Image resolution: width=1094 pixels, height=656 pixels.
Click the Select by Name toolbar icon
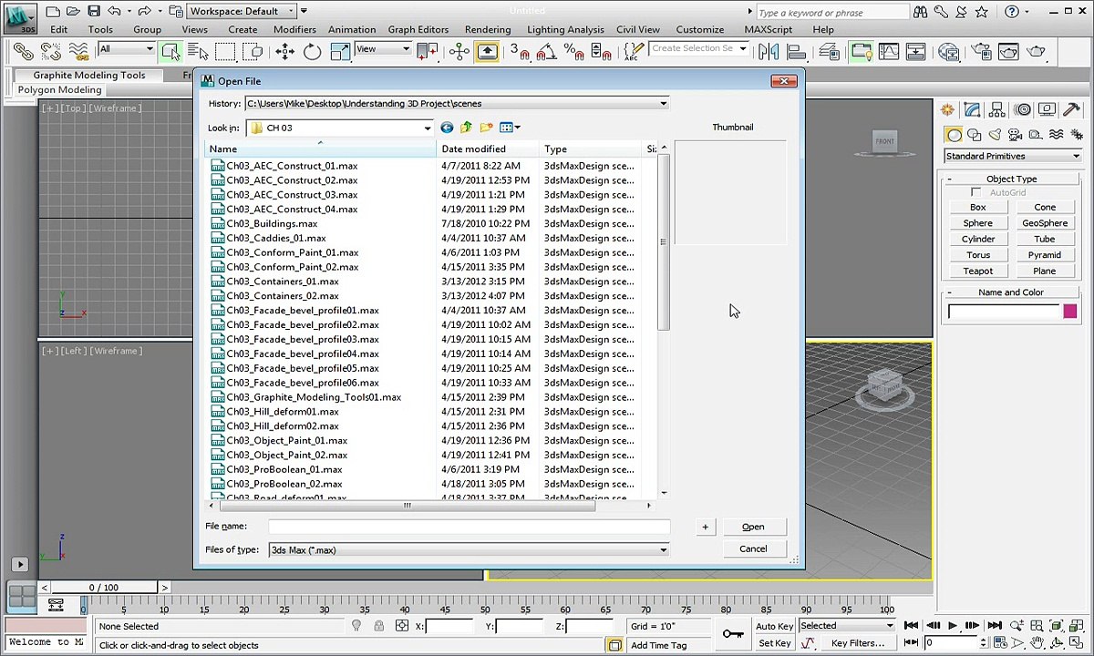tap(196, 52)
